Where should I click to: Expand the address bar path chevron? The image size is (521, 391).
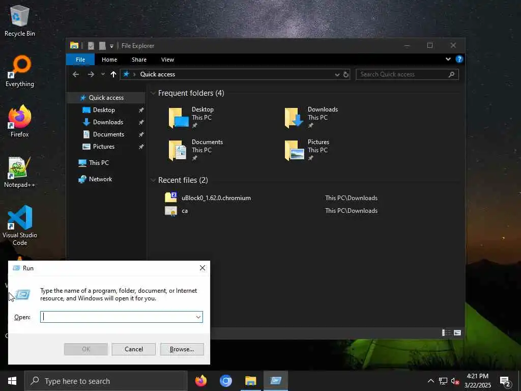(134, 74)
